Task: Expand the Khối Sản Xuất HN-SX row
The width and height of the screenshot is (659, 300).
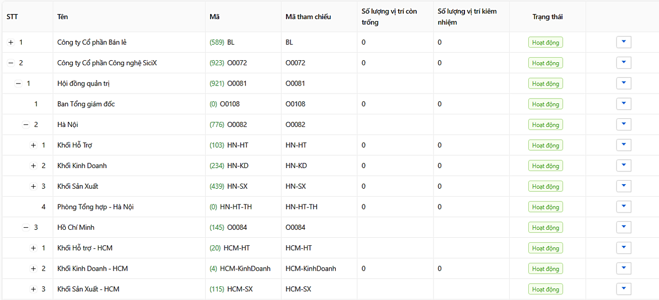Action: coord(33,186)
